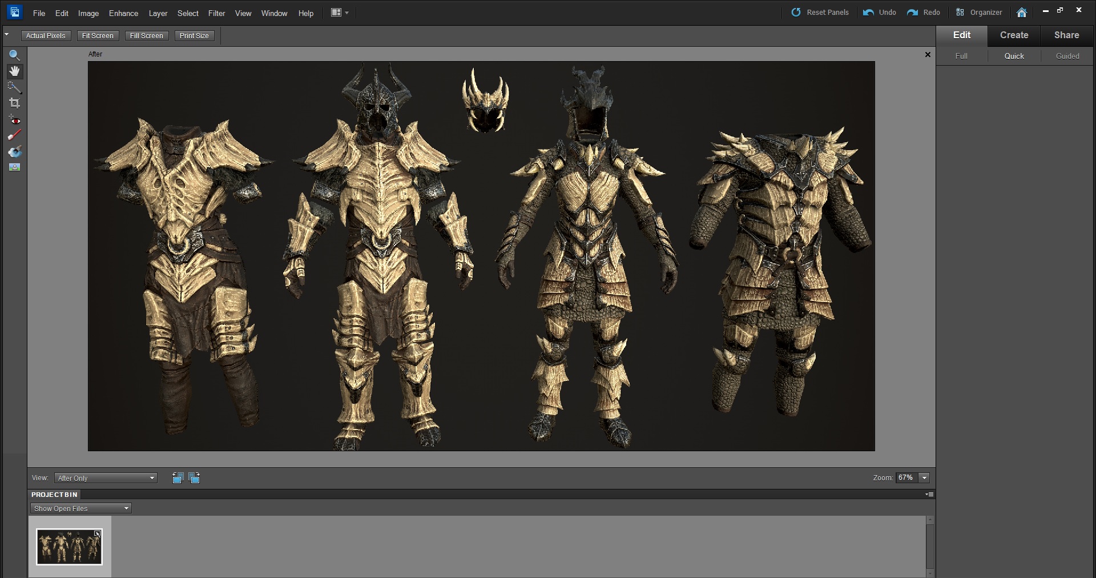
Task: Open the Select menu
Action: point(188,13)
